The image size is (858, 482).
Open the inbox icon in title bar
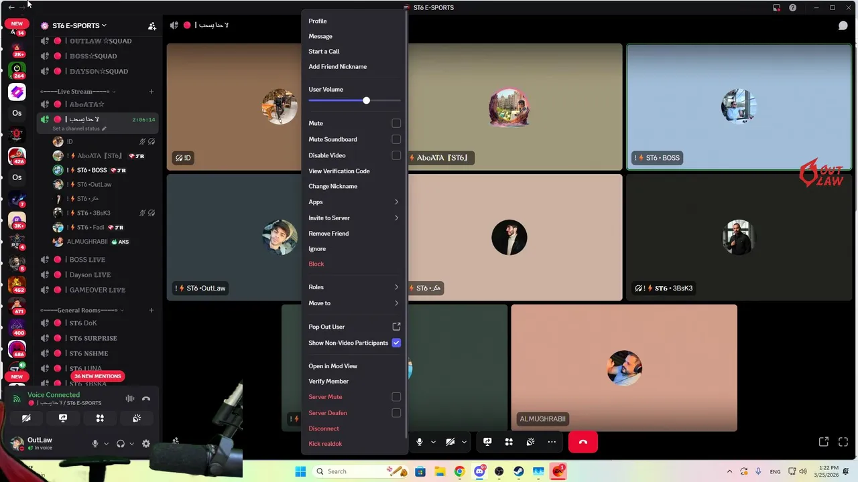(776, 7)
